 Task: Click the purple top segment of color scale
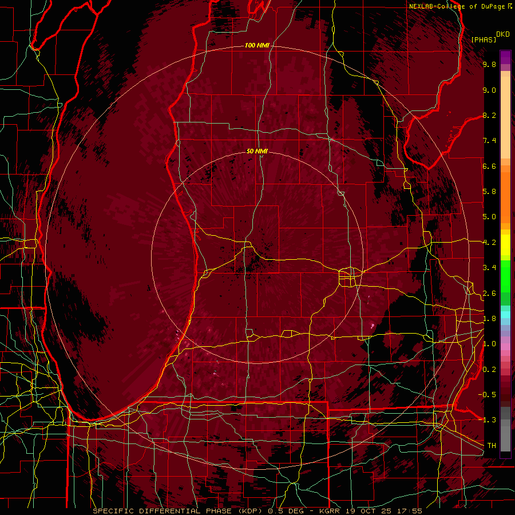coord(505,57)
